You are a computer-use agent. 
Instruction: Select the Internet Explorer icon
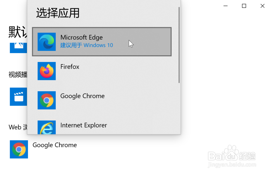pos(47,128)
